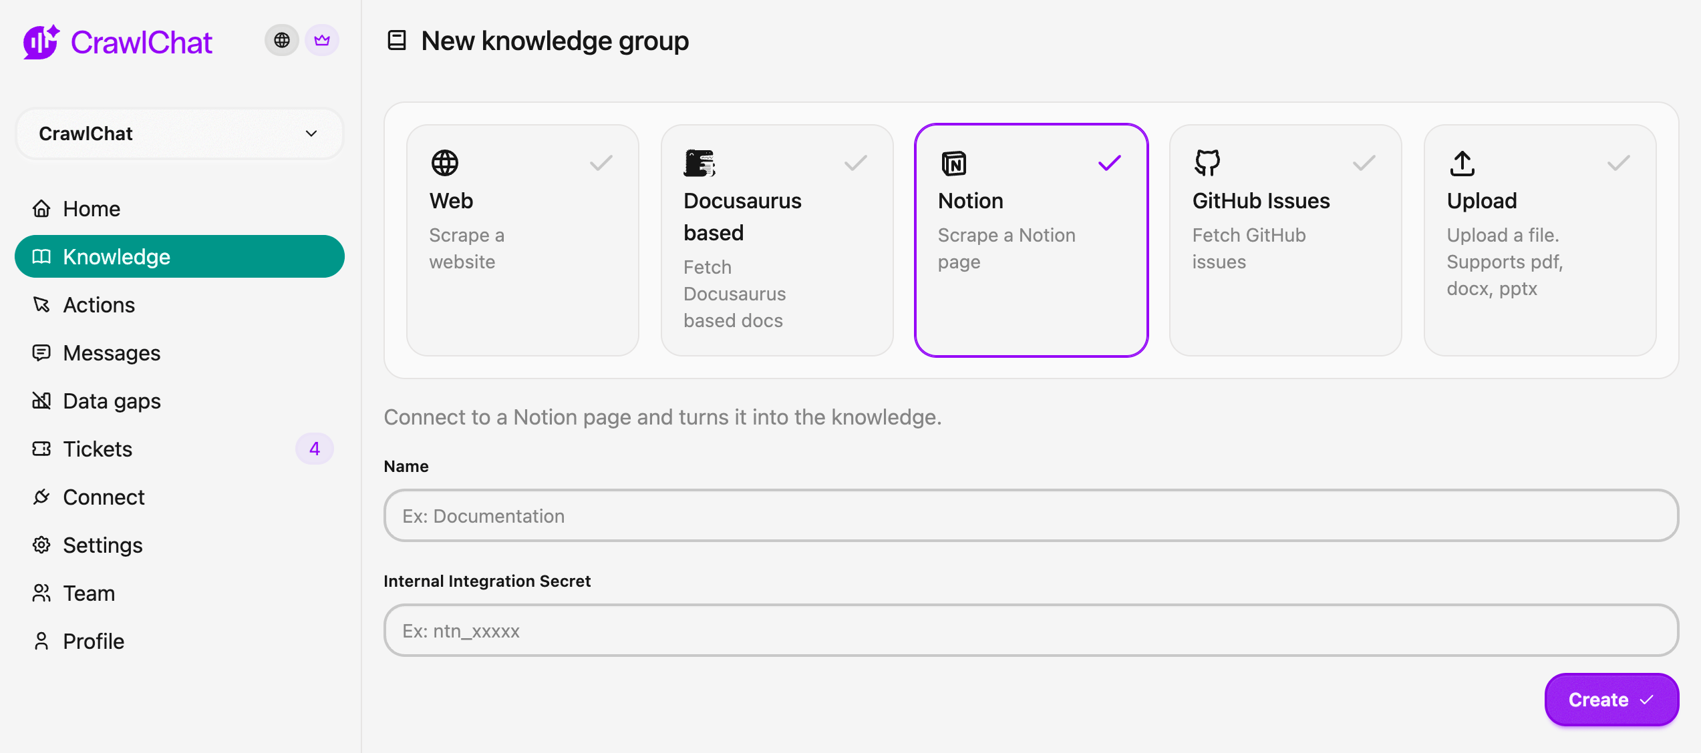Click the Tickets ticket icon
Image resolution: width=1701 pixels, height=753 pixels.
coord(41,449)
